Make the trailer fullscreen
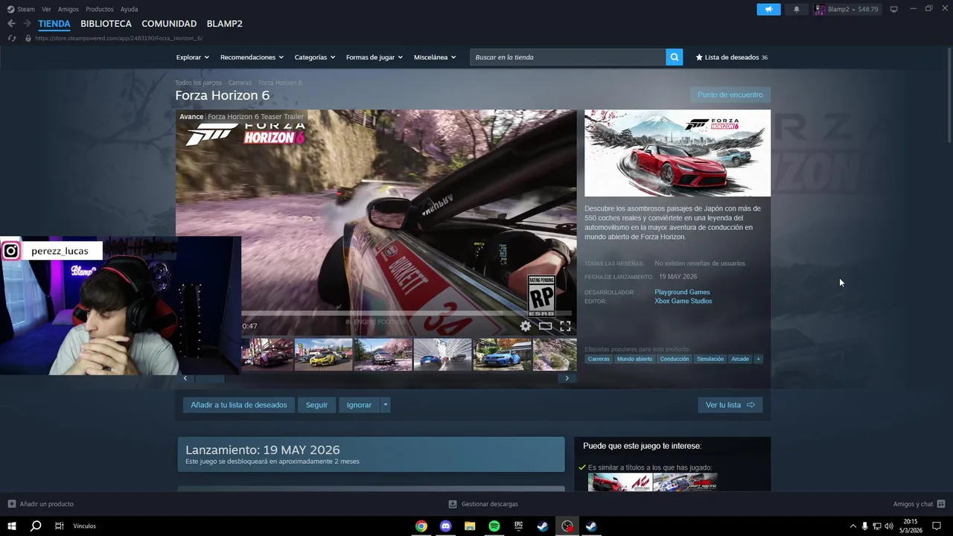Viewport: 953px width, 536px height. 565,326
